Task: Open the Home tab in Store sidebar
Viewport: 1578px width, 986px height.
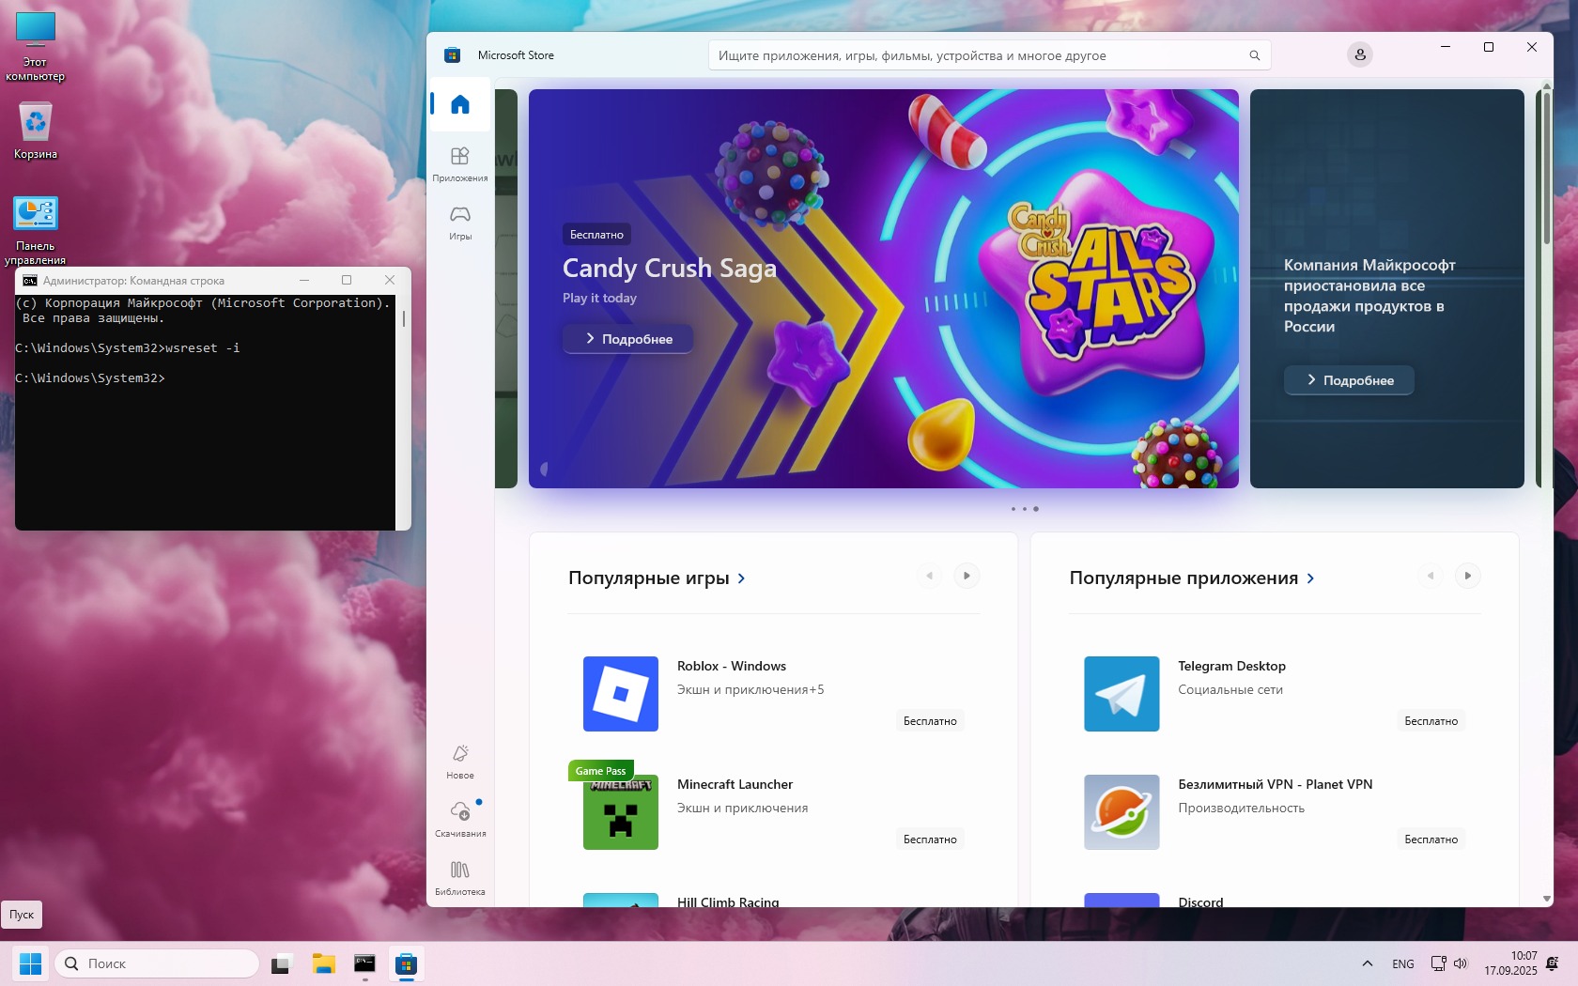Action: (x=459, y=104)
